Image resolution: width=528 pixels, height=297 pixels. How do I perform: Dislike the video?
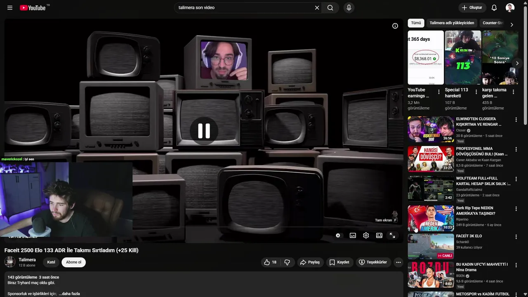pyautogui.click(x=287, y=262)
